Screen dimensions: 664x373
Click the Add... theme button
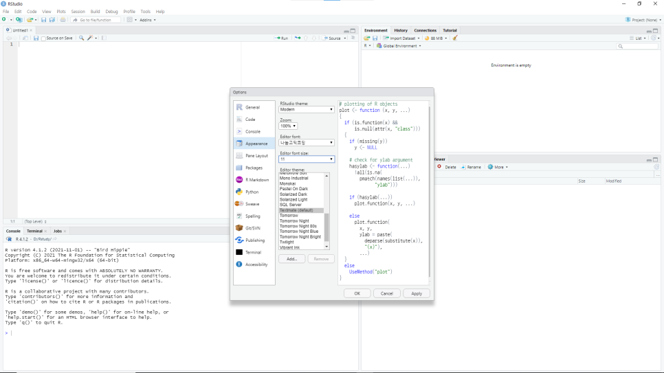[291, 259]
